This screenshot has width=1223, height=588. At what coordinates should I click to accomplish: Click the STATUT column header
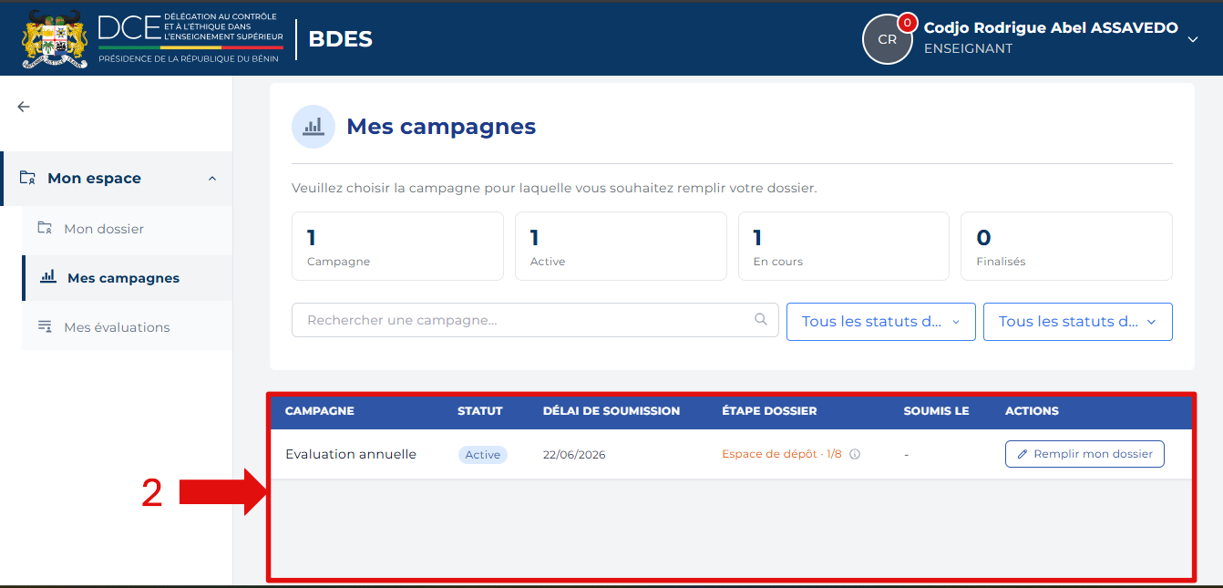(x=480, y=411)
